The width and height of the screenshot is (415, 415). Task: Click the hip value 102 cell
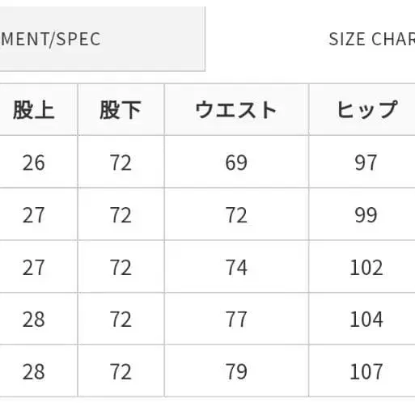tap(362, 267)
